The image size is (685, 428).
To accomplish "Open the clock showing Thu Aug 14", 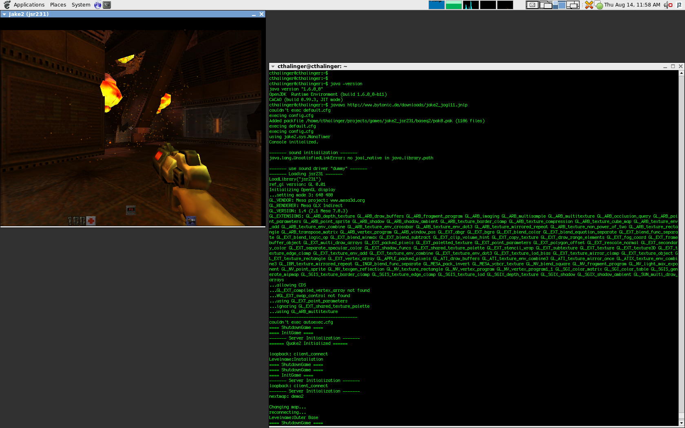I will click(x=632, y=5).
